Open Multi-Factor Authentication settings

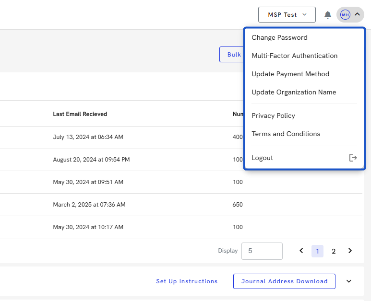click(294, 56)
